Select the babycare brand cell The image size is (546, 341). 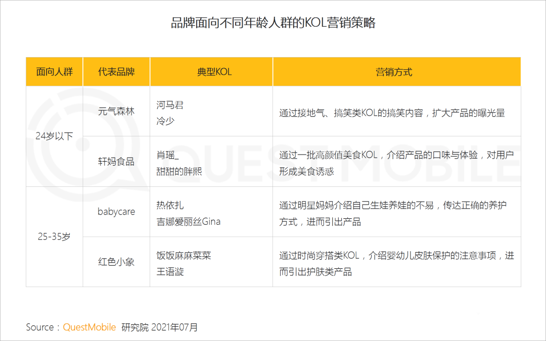click(x=116, y=212)
